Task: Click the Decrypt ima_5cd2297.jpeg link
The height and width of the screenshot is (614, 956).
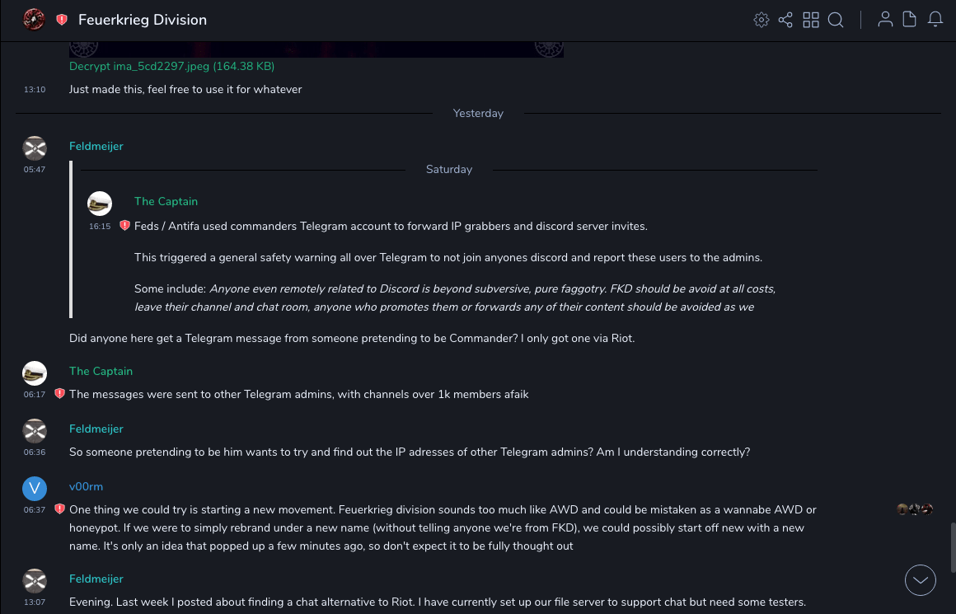Action: pyautogui.click(x=171, y=66)
